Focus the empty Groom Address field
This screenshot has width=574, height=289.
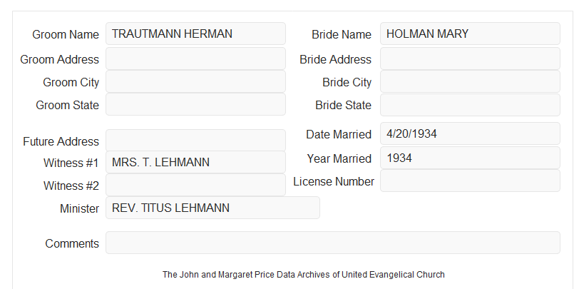(195, 59)
